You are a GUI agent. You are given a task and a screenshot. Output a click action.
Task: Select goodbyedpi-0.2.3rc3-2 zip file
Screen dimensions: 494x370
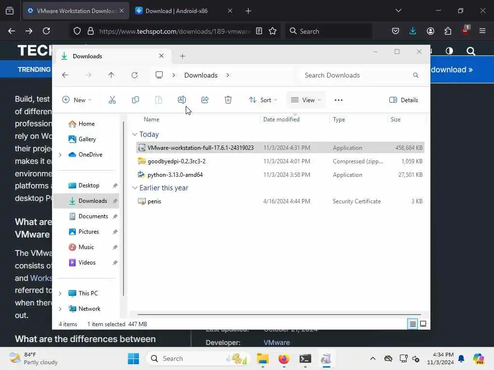pyautogui.click(x=280, y=161)
